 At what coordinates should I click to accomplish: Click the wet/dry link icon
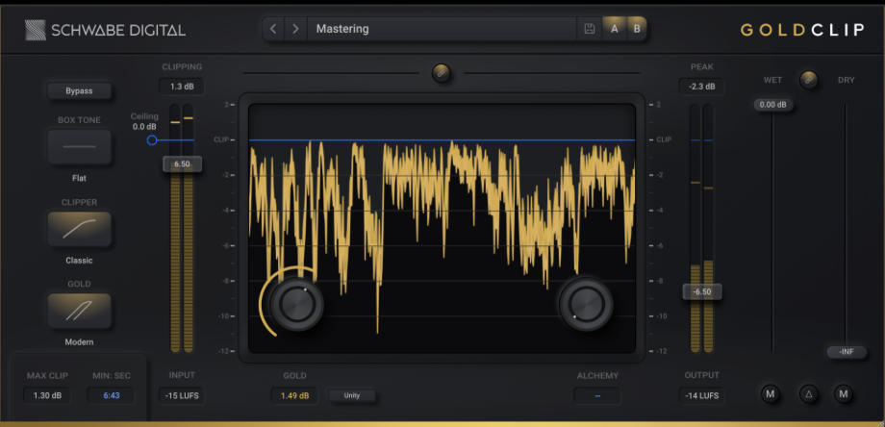click(x=809, y=80)
